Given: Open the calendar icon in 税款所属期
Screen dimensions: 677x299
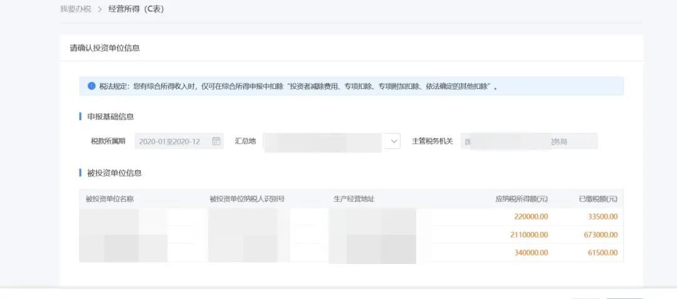Looking at the screenshot, I should (216, 141).
